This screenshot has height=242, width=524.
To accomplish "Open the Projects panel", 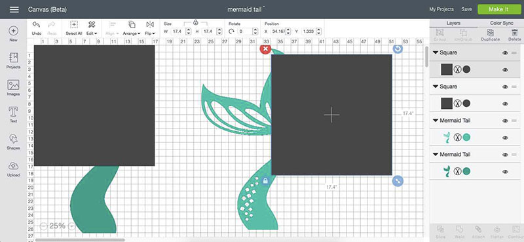I will (13, 60).
